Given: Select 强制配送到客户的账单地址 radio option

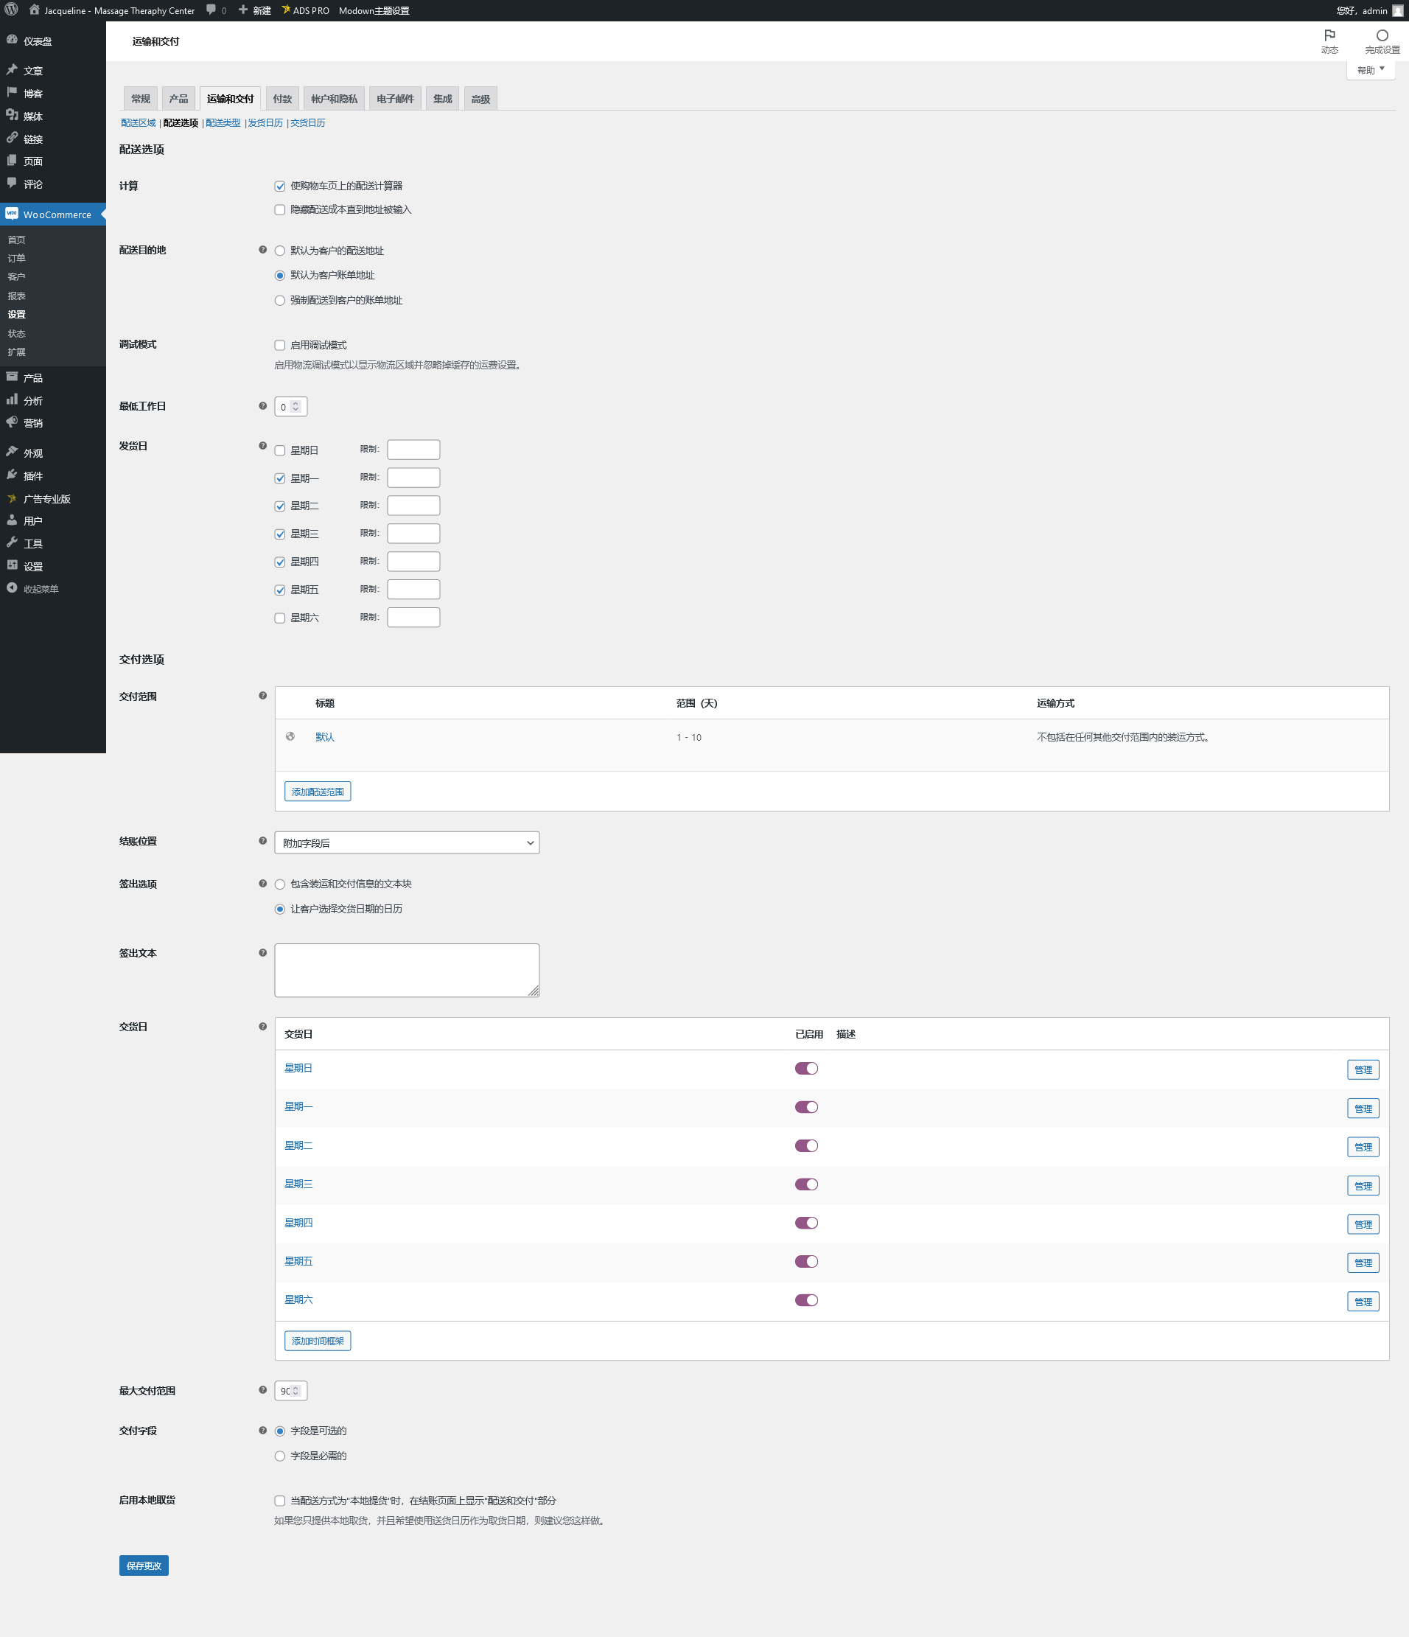Looking at the screenshot, I should click(279, 300).
